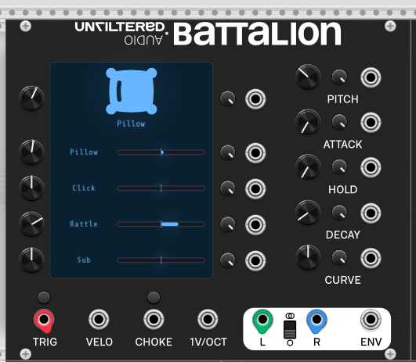Click the Sub level slider
416x362 pixels.
tap(161, 260)
